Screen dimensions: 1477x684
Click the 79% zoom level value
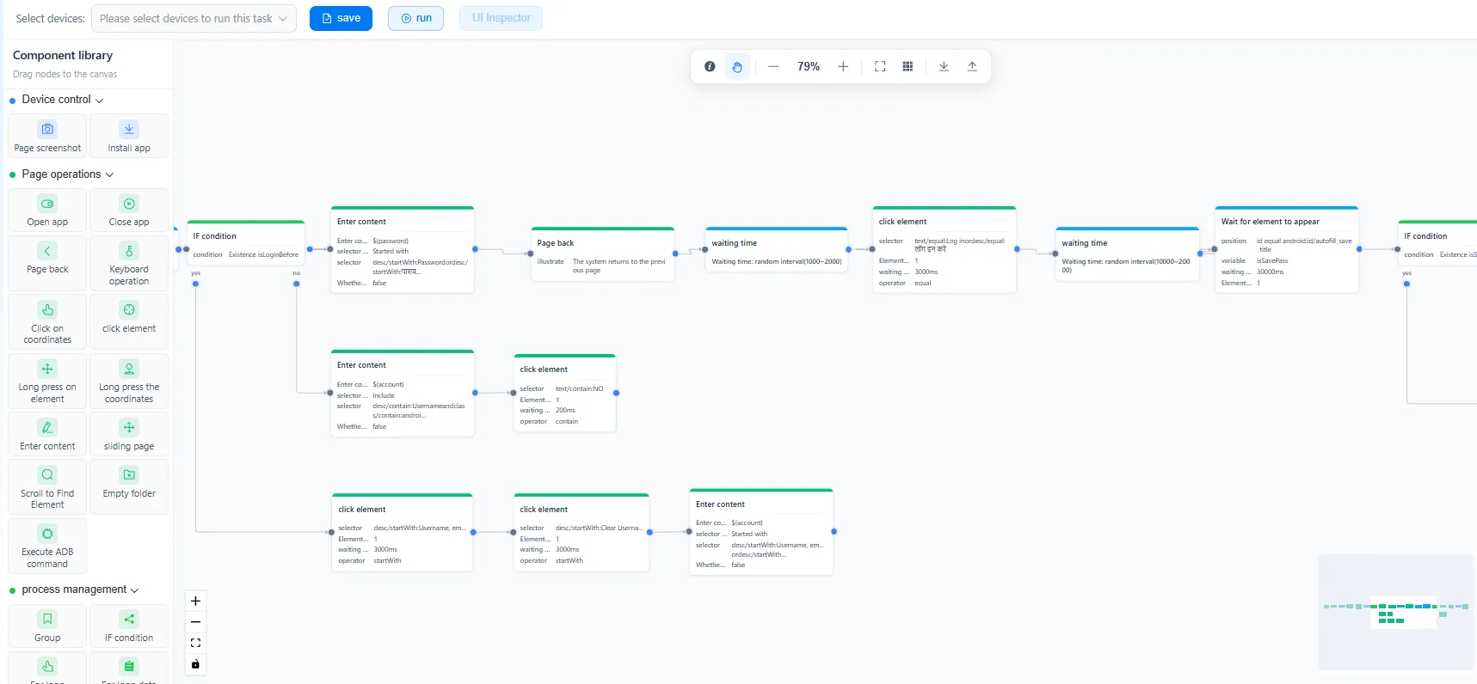(809, 66)
